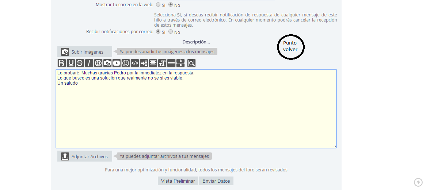Insert a YouTube video using play icon
The image size is (430, 190).
click(x=117, y=63)
